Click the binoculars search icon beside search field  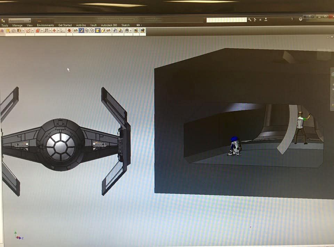pos(250,19)
